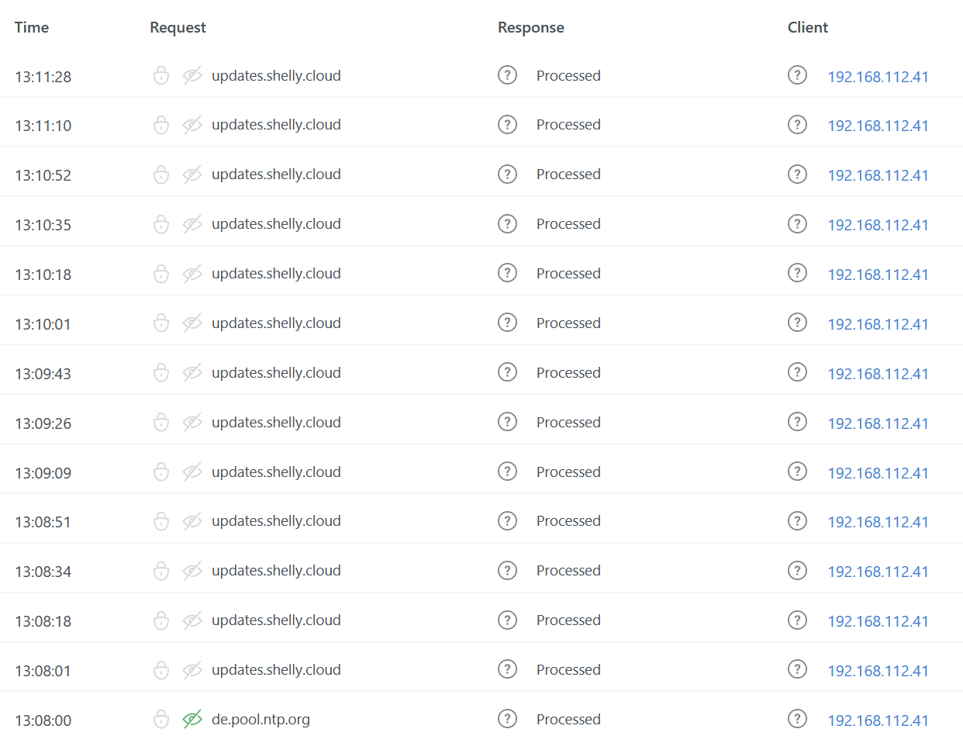This screenshot has width=963, height=736.
Task: Open client link 192.168.112.41 in the top row
Action: click(x=878, y=75)
